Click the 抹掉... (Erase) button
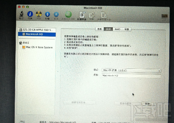This screenshot has height=123, width=174. tap(148, 104)
